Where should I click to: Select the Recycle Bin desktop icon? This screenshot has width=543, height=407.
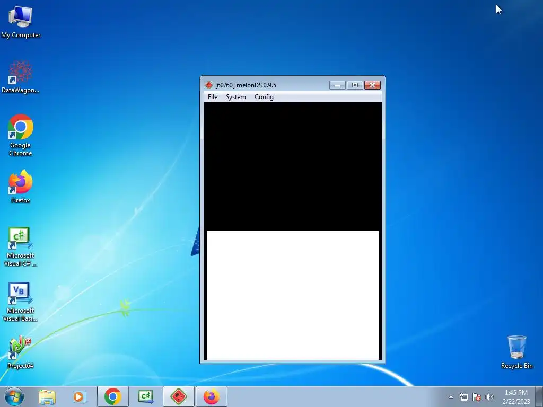pos(516,352)
